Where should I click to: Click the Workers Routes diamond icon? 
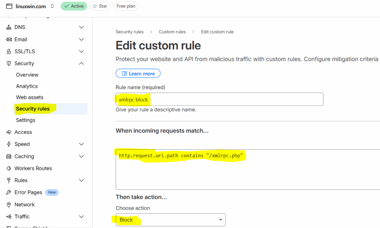tap(9, 168)
